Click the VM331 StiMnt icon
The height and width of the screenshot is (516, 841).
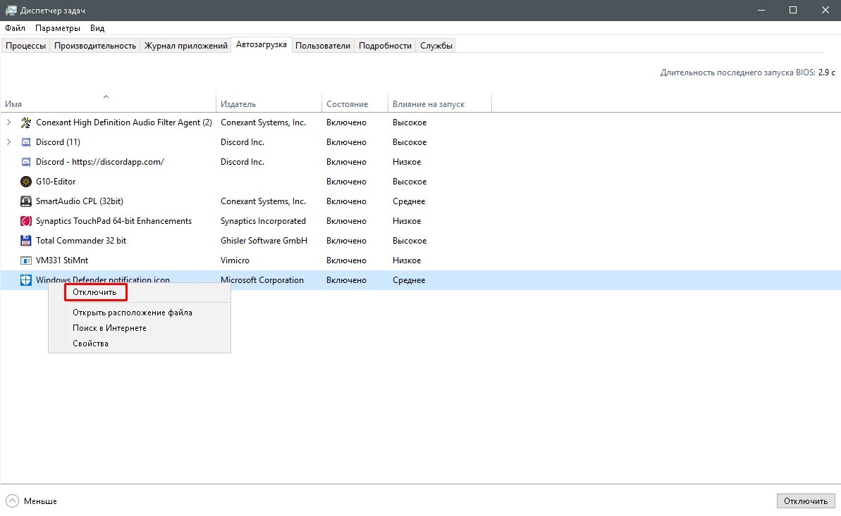[x=26, y=260]
